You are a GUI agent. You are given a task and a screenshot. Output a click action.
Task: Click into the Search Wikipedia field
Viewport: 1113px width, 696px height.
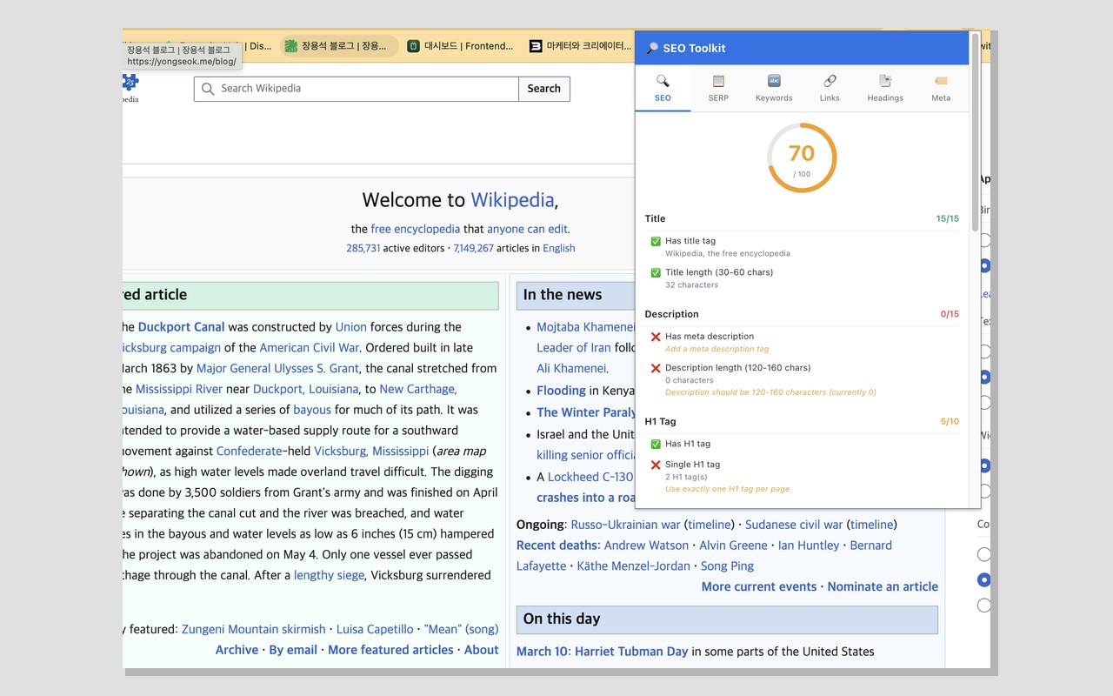click(357, 89)
